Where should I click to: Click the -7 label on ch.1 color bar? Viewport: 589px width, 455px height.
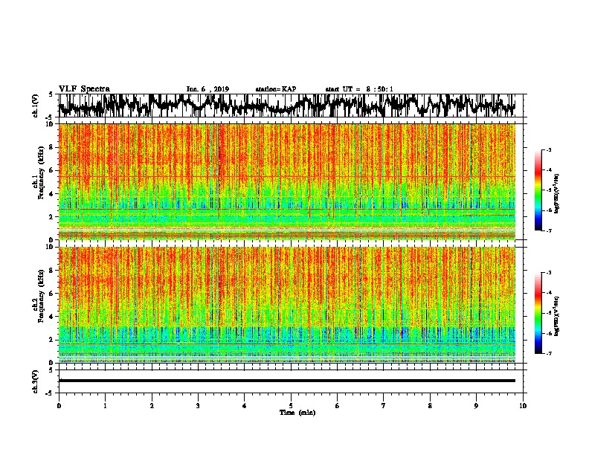pos(549,230)
